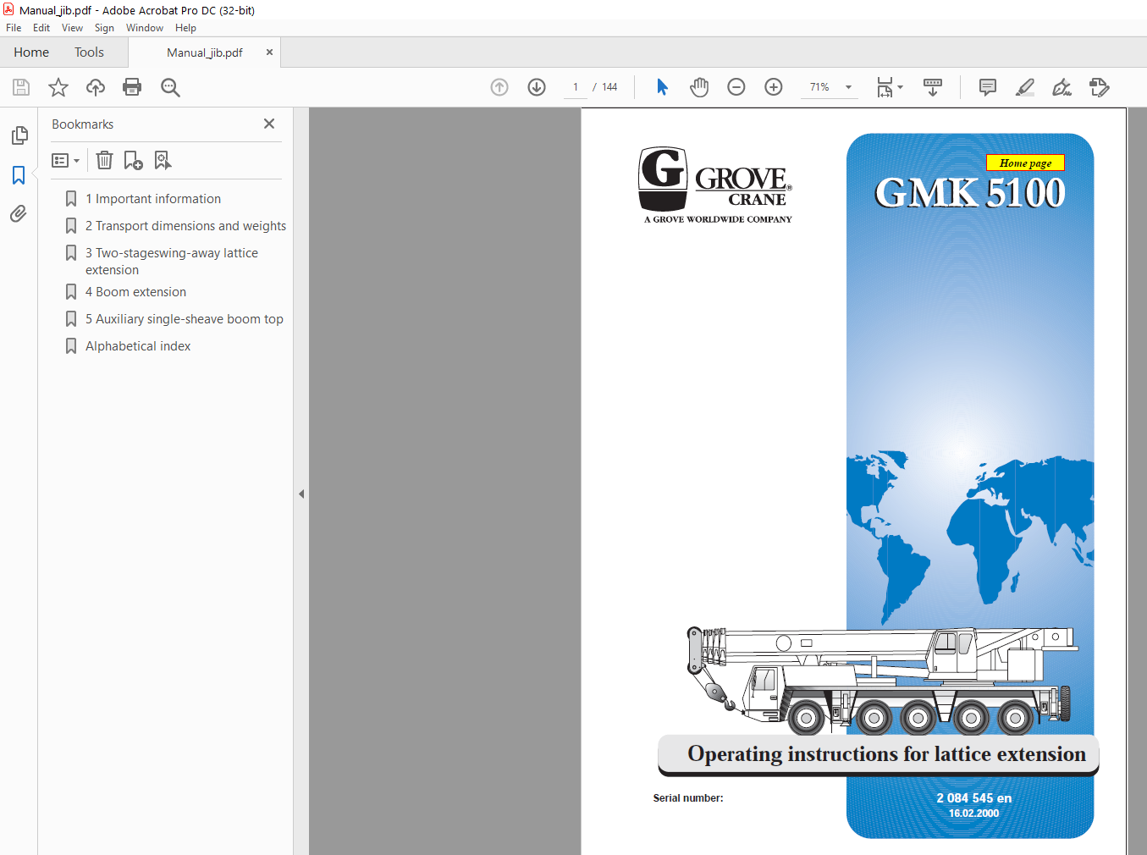Click the yellow Home page link
Image resolution: width=1147 pixels, height=855 pixels.
[x=1025, y=163]
